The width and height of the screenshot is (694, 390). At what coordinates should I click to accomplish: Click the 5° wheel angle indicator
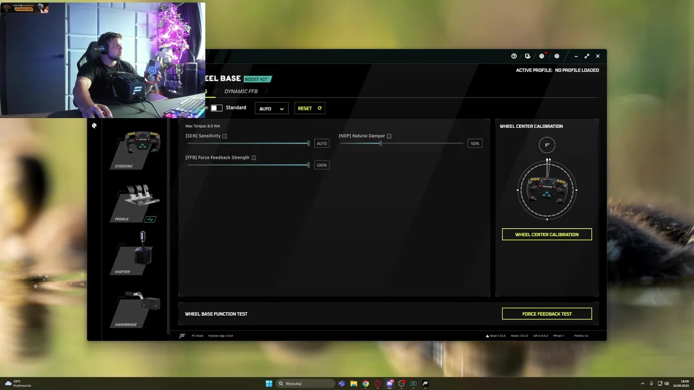tap(547, 145)
